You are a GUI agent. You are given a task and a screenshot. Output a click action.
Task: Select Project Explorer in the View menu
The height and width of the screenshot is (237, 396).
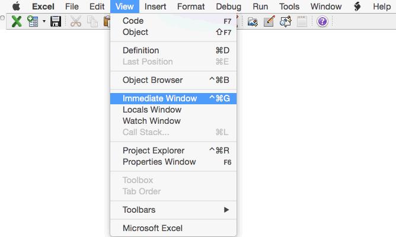click(174, 150)
